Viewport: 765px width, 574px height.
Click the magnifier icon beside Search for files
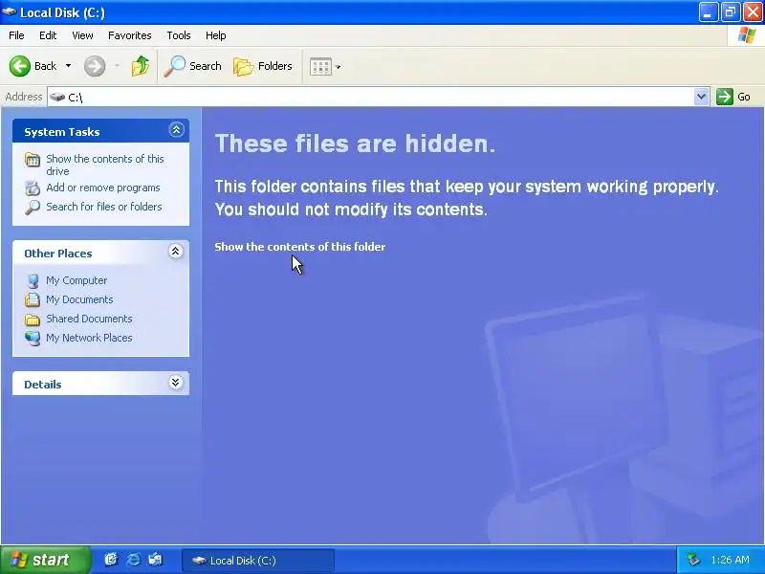tap(33, 207)
